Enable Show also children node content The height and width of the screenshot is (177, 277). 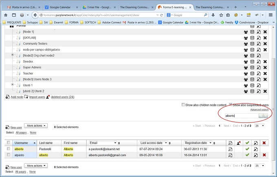point(183,105)
